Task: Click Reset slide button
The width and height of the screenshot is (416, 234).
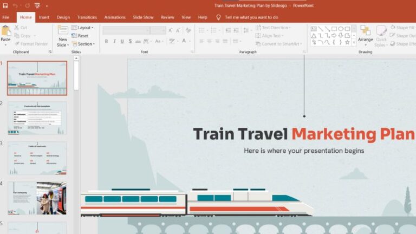Action: tap(80, 36)
